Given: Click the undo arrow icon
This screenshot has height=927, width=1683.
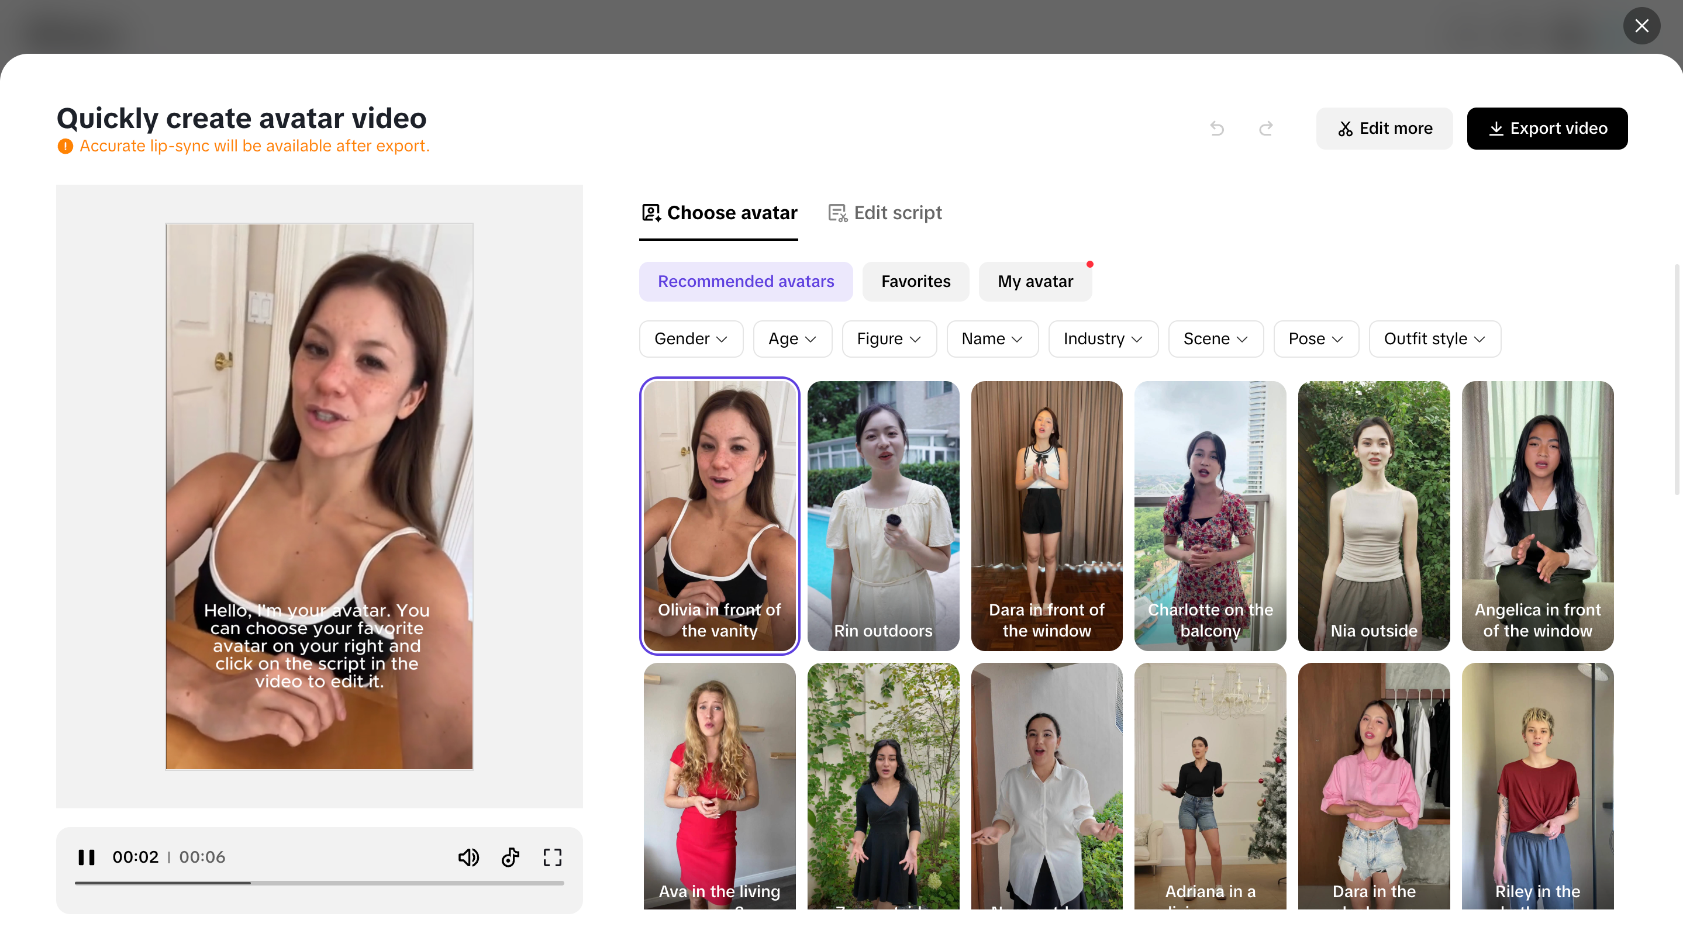Looking at the screenshot, I should coord(1216,129).
